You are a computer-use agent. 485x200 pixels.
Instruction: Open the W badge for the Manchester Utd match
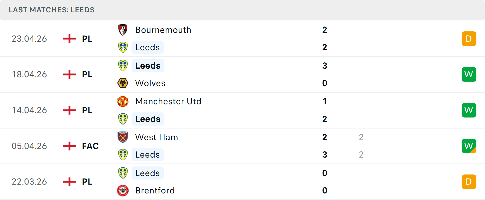click(x=469, y=110)
